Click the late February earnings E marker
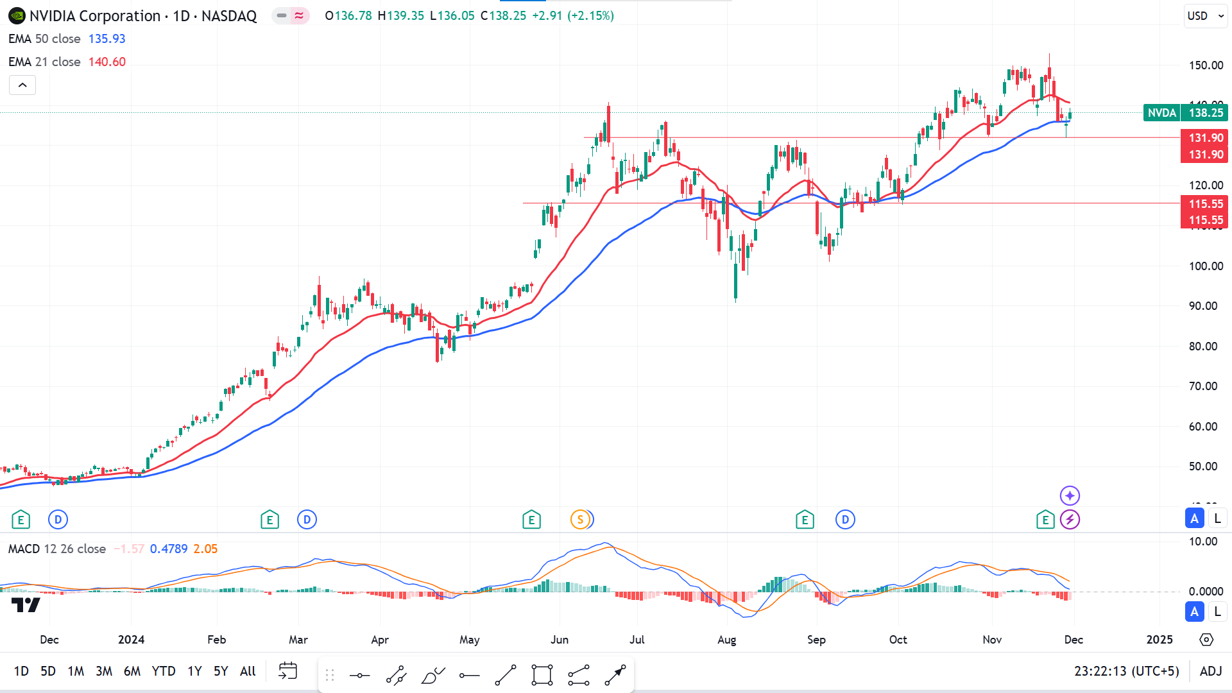Viewport: 1232px width, 693px height. 269,520
